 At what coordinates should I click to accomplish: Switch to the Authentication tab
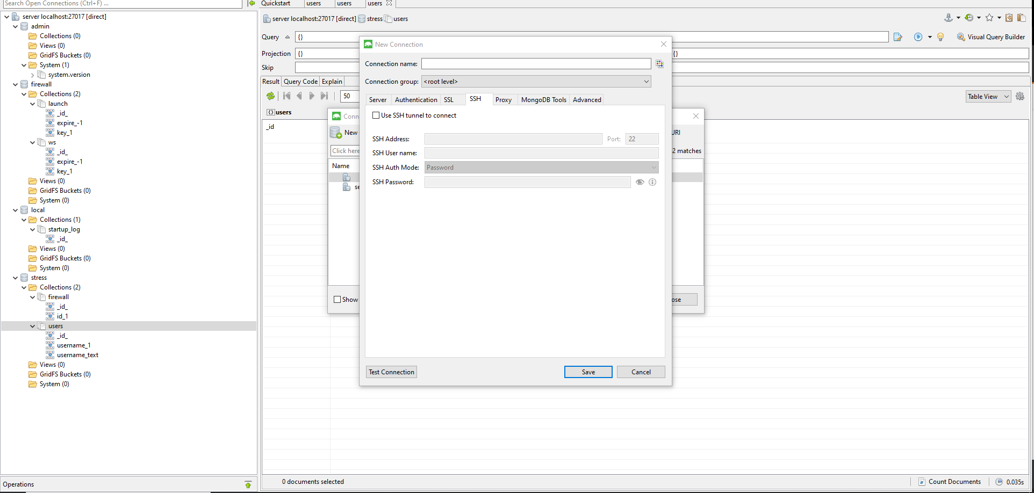(416, 99)
